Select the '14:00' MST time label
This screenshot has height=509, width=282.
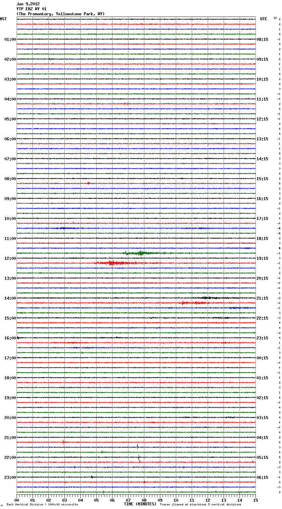[10, 298]
